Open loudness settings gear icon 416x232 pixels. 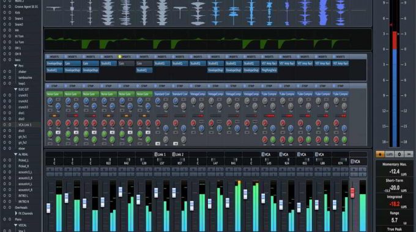pos(399,154)
